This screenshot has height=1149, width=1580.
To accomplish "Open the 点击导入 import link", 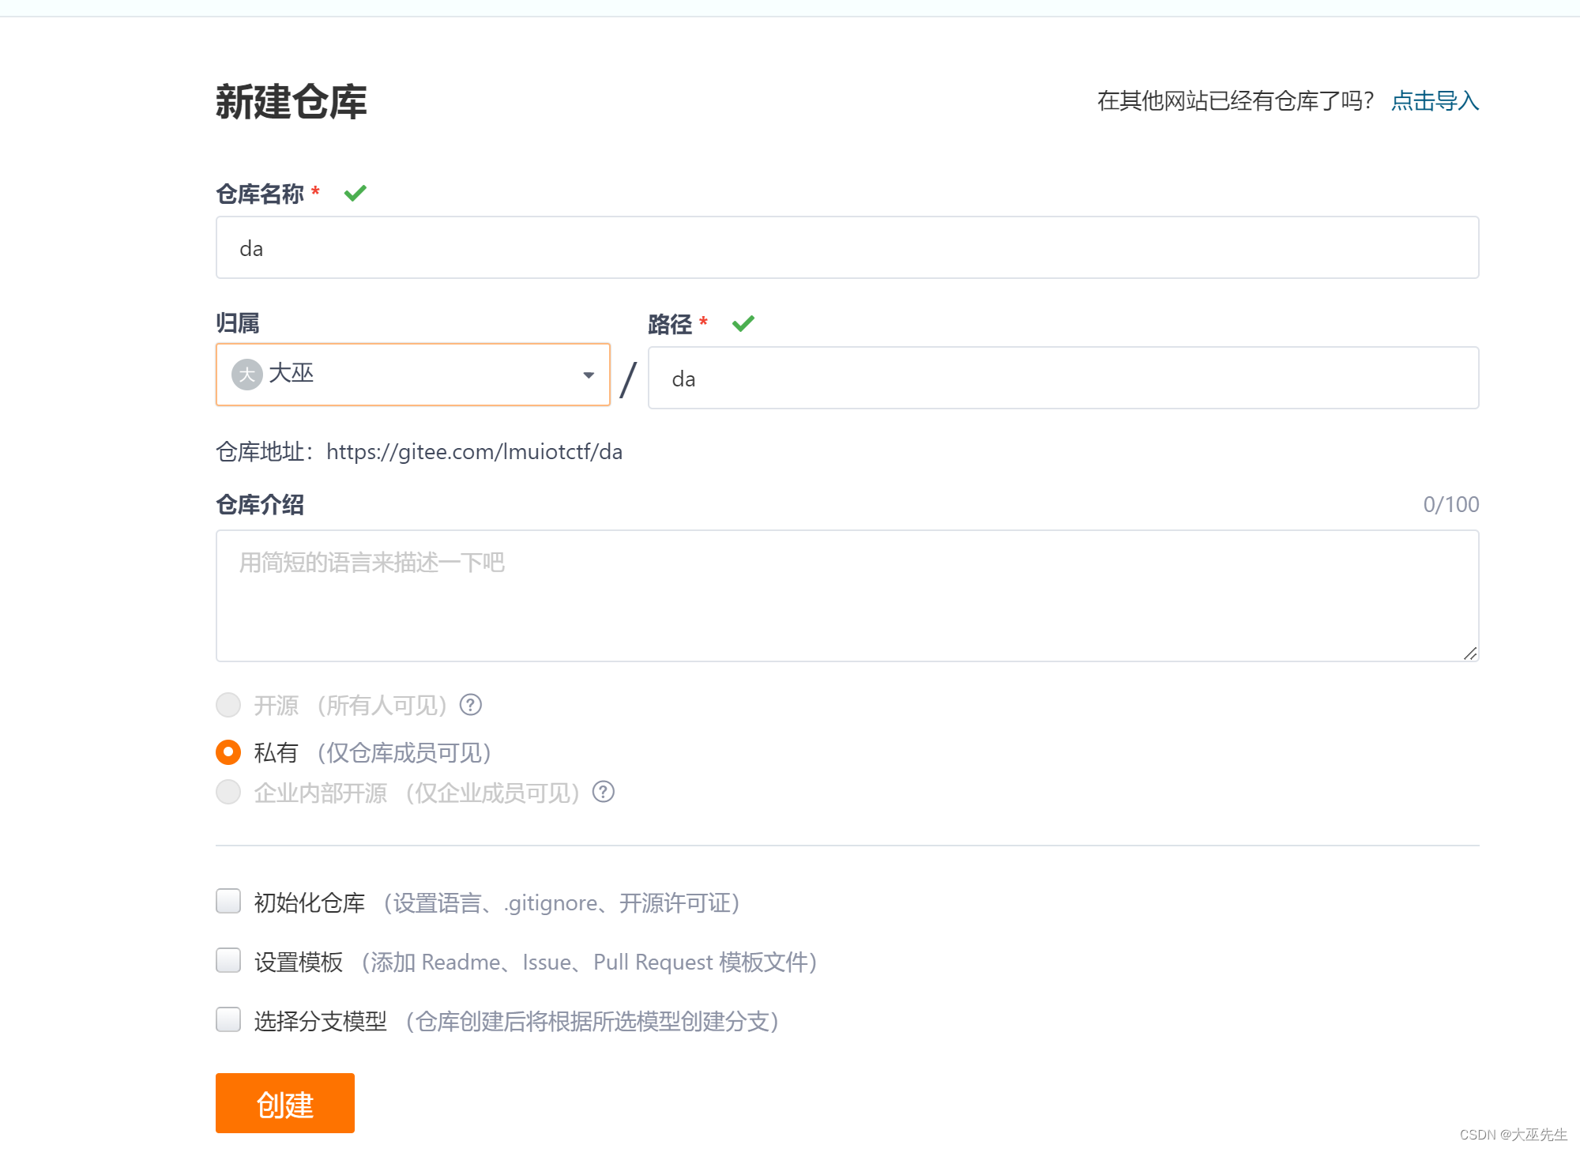I will 1435,101.
